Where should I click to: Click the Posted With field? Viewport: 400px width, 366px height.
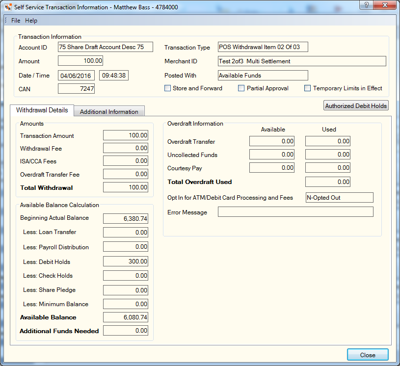tap(263, 76)
